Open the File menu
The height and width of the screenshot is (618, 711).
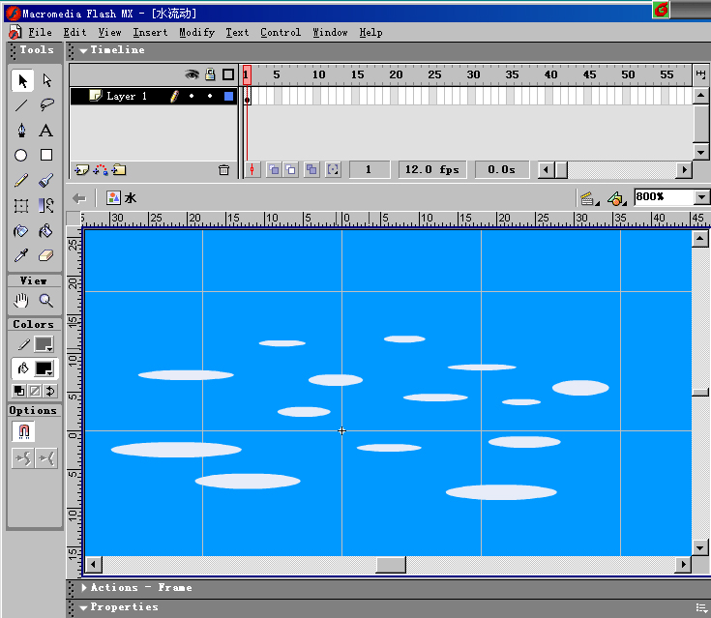(x=40, y=33)
